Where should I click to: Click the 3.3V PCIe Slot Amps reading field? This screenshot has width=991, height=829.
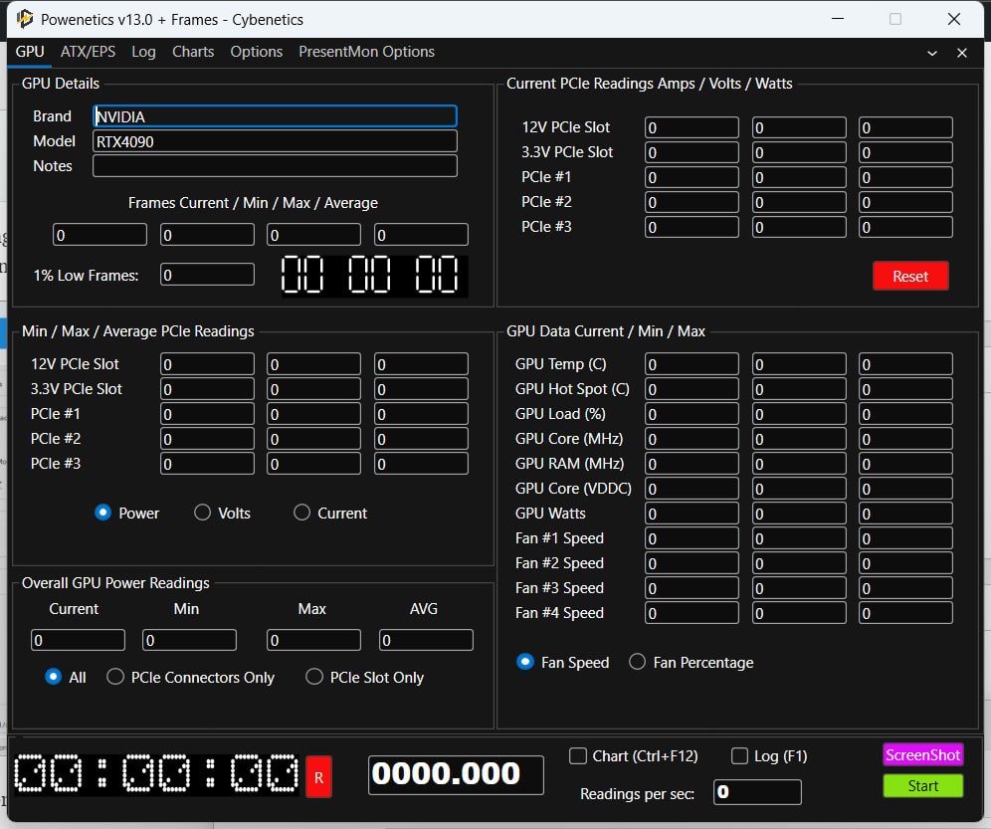[x=693, y=152]
